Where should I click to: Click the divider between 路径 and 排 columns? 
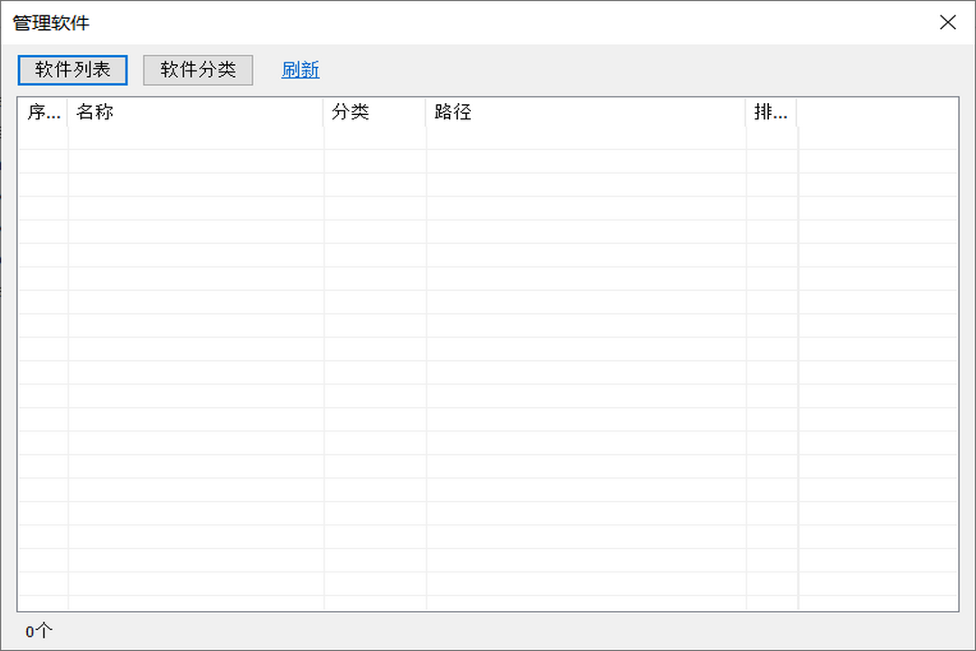[746, 112]
